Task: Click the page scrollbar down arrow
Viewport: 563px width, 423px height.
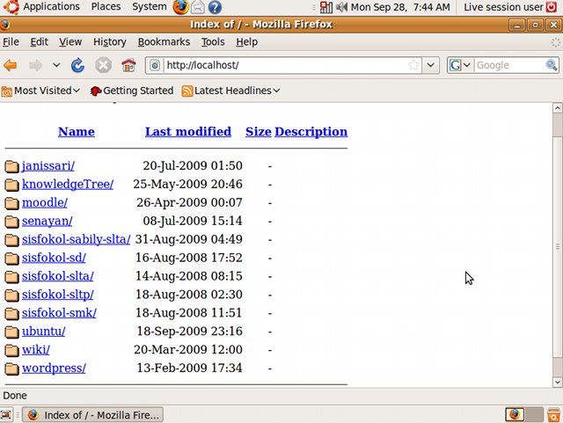Action: coord(557,382)
